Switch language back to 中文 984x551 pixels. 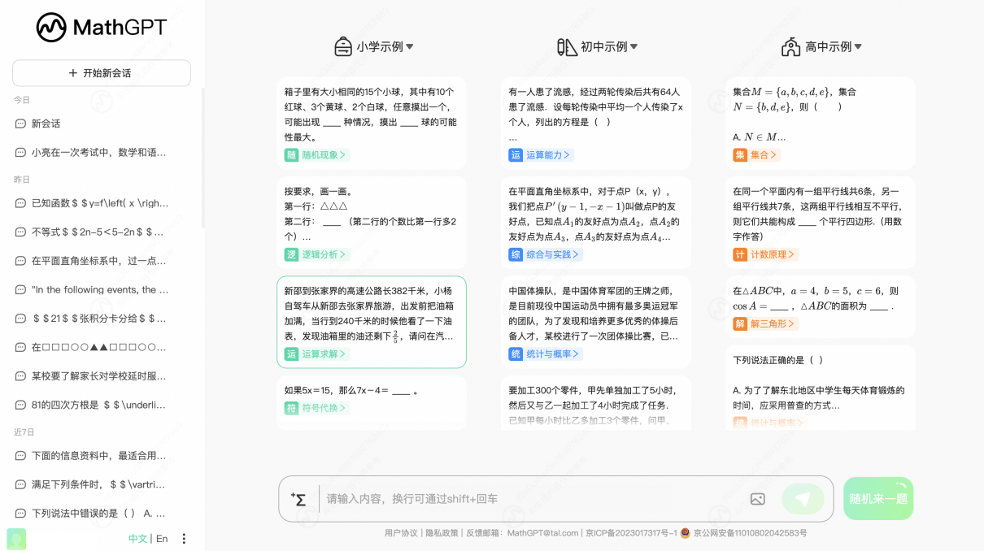139,538
